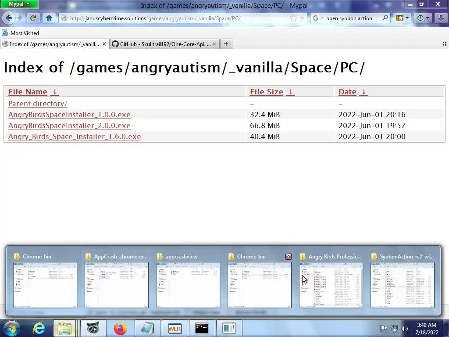This screenshot has height=337, width=449.
Task: Close the GitHub Skulltrail192 tab
Action: click(x=214, y=44)
